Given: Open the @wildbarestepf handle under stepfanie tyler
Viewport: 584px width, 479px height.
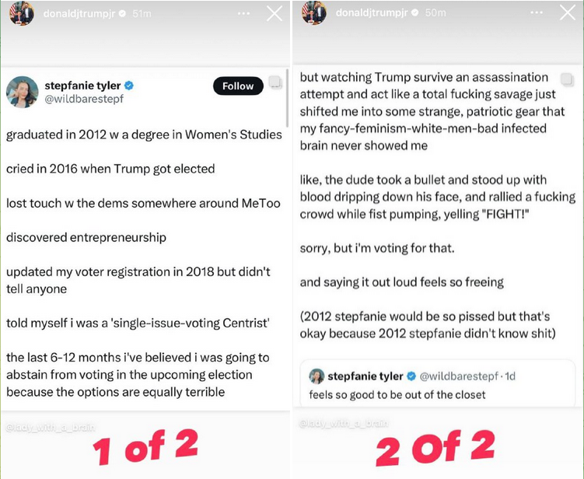Looking at the screenshot, I should click(x=82, y=100).
